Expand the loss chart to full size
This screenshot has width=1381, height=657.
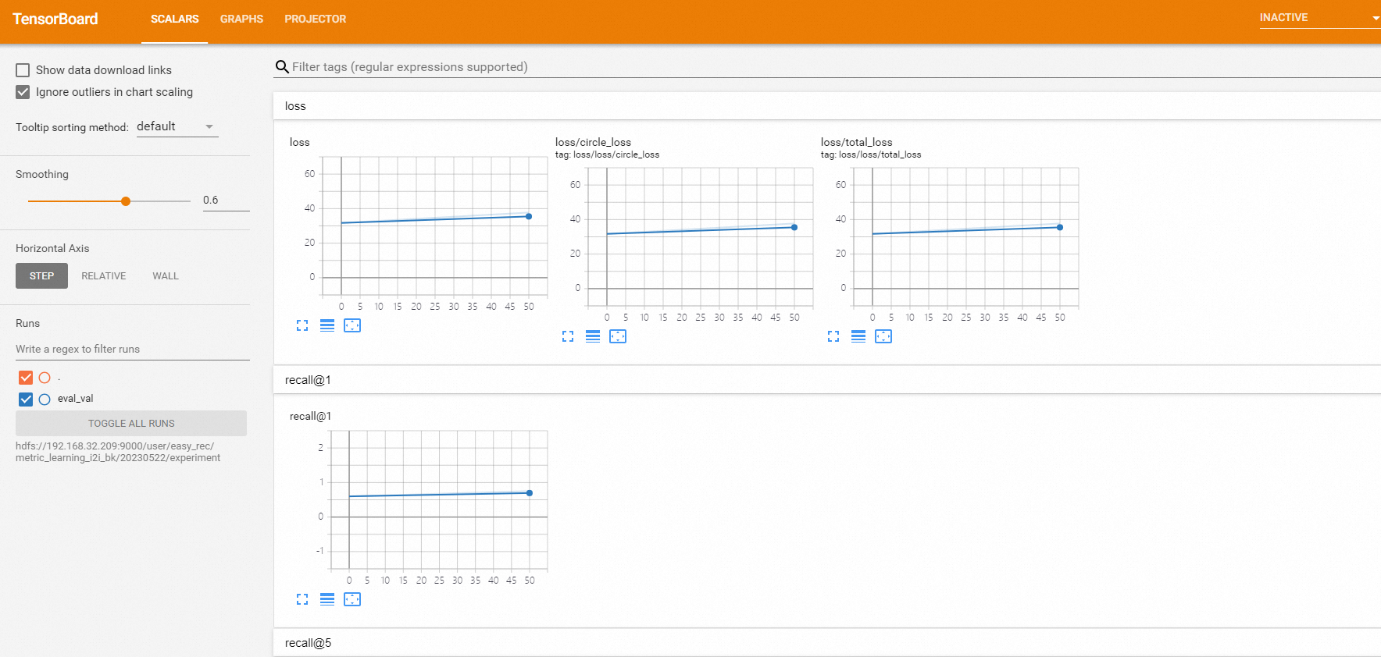pos(302,325)
